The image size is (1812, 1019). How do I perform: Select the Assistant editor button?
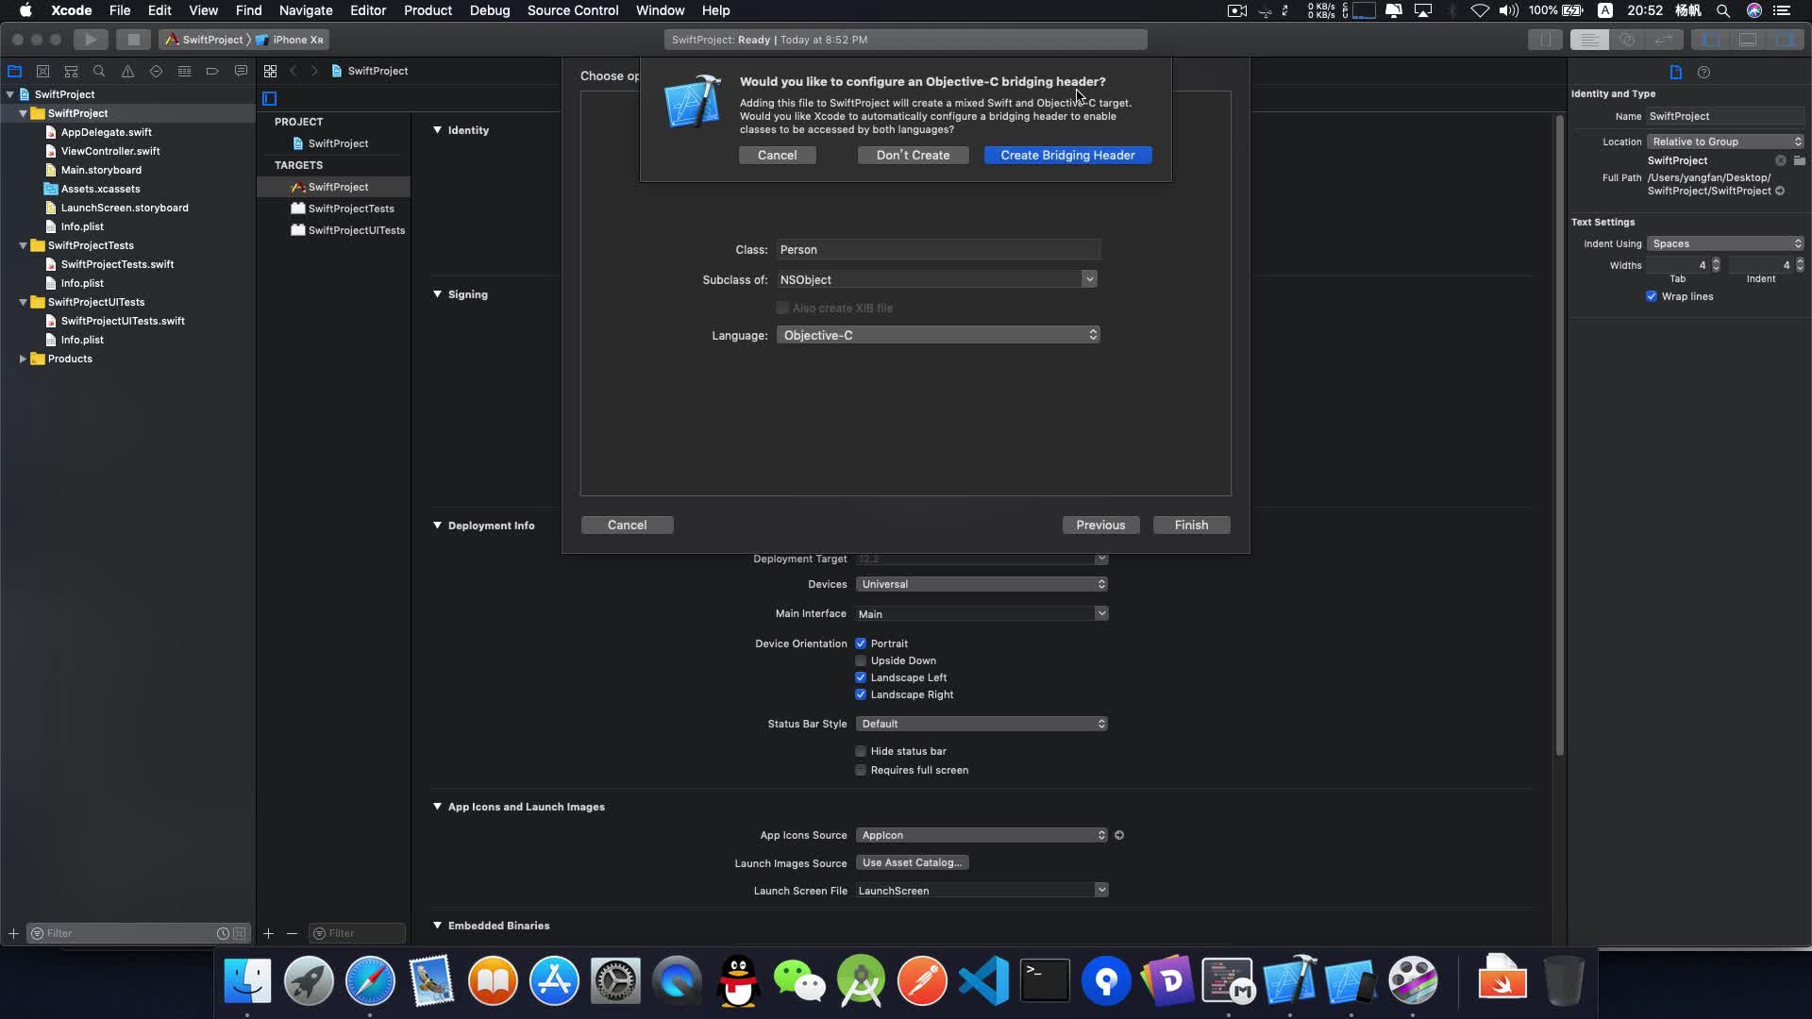(x=1627, y=40)
